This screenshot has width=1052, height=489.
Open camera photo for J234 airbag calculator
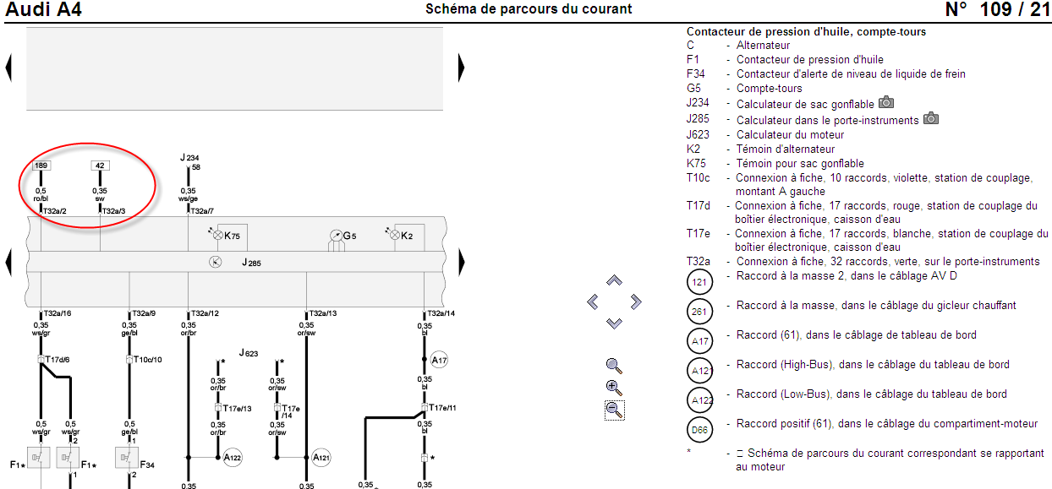point(885,103)
